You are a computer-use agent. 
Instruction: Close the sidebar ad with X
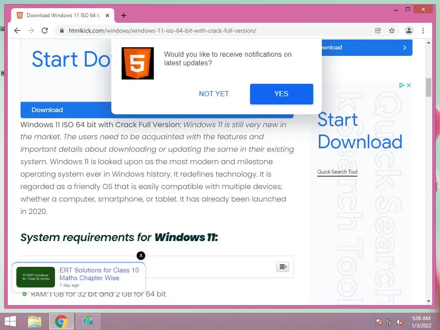409,85
